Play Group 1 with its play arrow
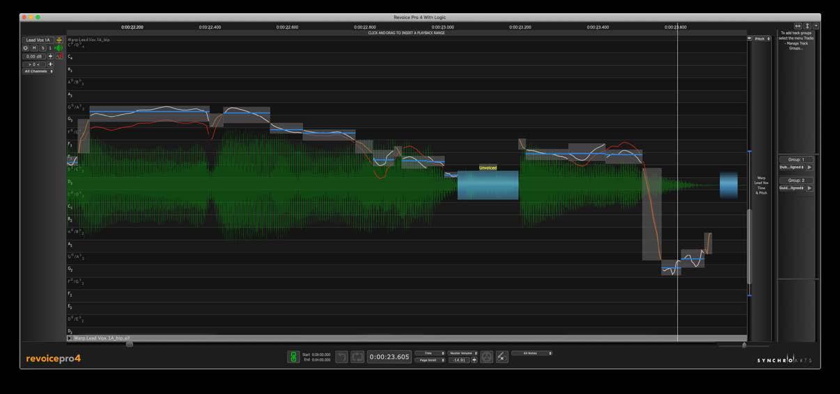 (x=809, y=167)
